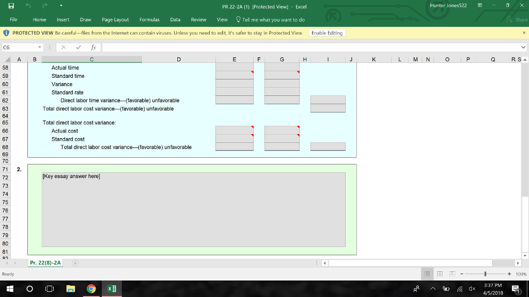Click vertical scrollbar up arrow
The image size is (529, 297).
click(x=525, y=60)
